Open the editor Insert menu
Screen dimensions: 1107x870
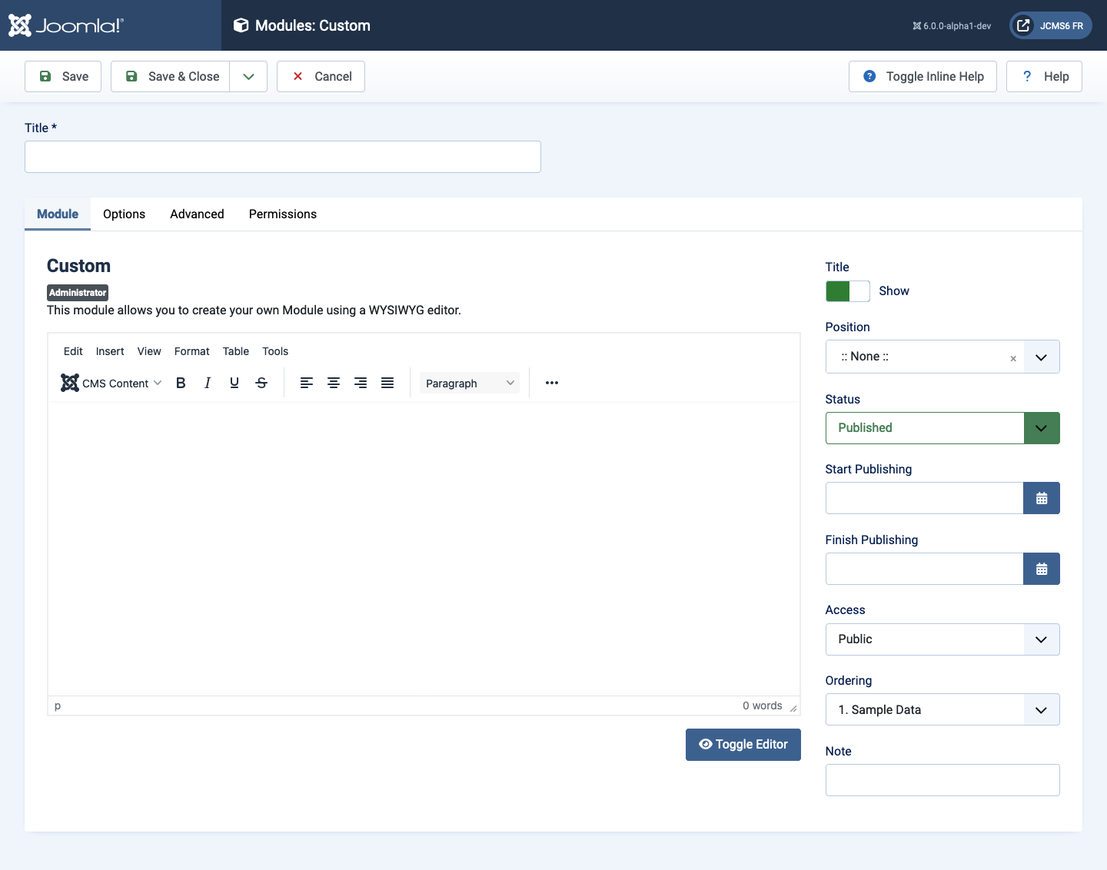[x=110, y=351]
